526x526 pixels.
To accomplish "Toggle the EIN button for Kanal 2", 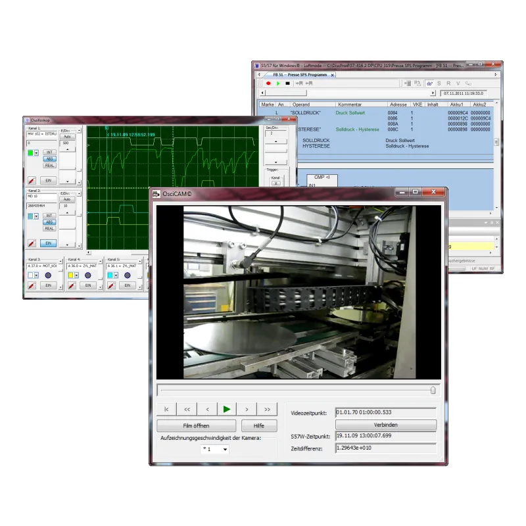I will pos(49,243).
